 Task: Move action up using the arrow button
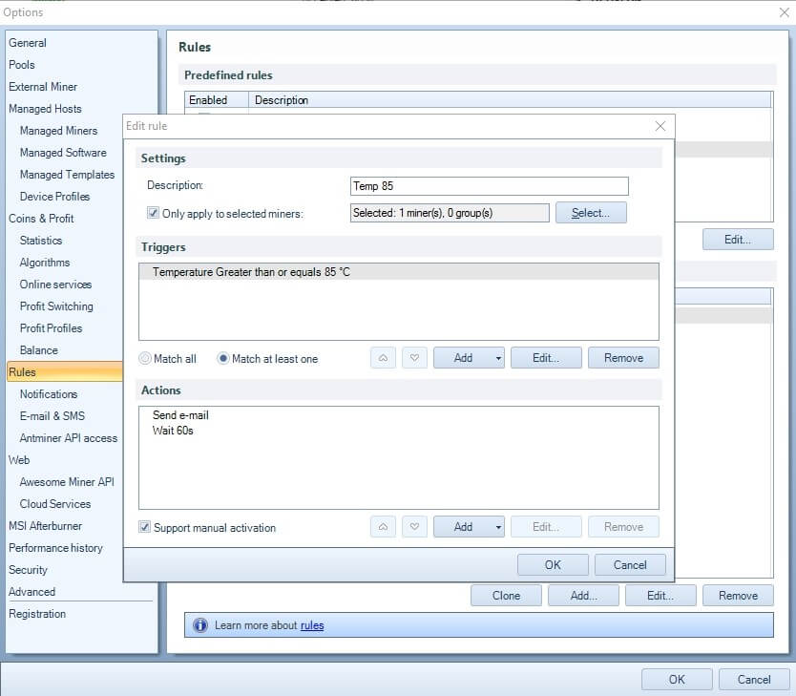click(x=384, y=527)
